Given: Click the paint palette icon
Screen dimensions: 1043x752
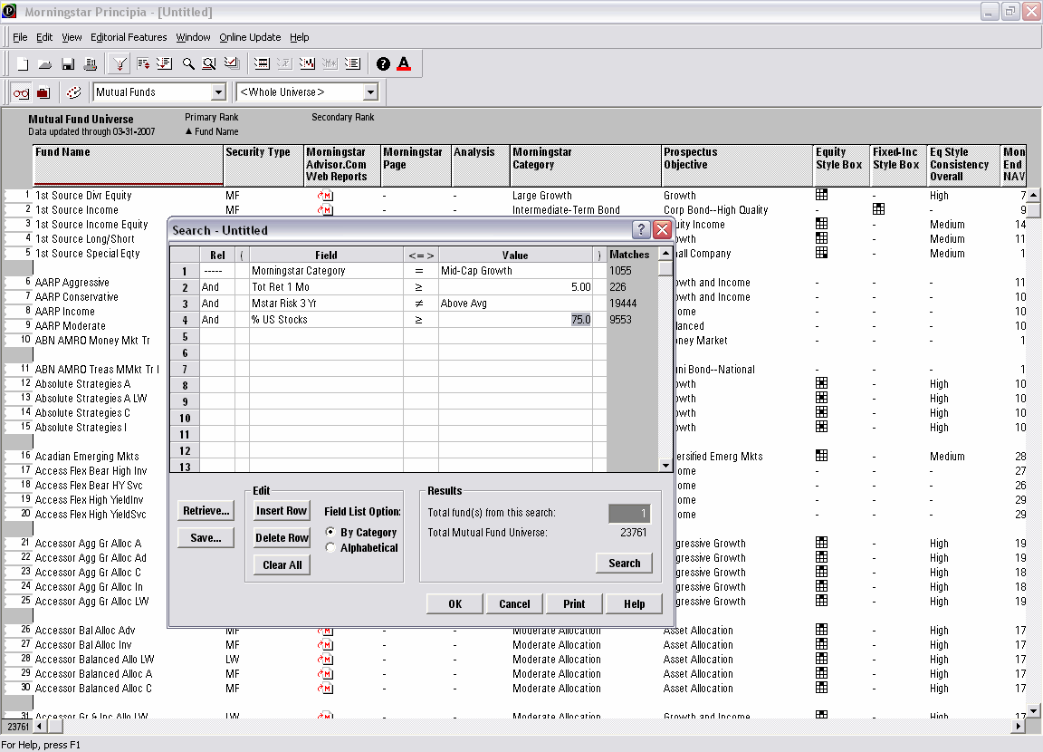Looking at the screenshot, I should point(74,92).
